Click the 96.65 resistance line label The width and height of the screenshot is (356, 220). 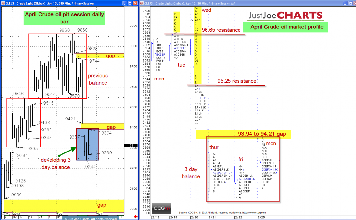click(221, 30)
